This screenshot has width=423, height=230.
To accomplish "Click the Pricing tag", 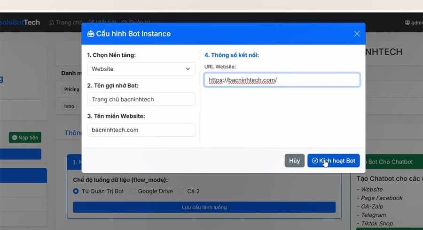I will tap(71, 89).
